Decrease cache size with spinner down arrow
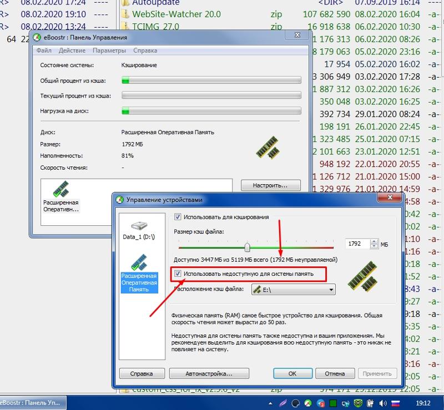Screen dimensions: 444x410 pyautogui.click(x=374, y=246)
